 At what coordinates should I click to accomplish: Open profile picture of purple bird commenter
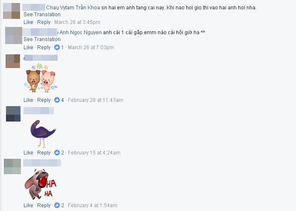[x=13, y=114]
